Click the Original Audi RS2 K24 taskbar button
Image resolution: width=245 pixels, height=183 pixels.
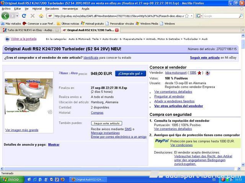click(88, 180)
